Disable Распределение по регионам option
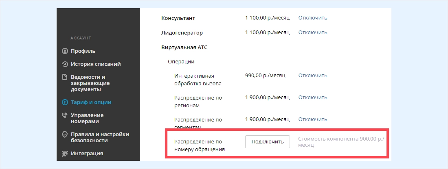This screenshot has width=448, height=169. [313, 97]
